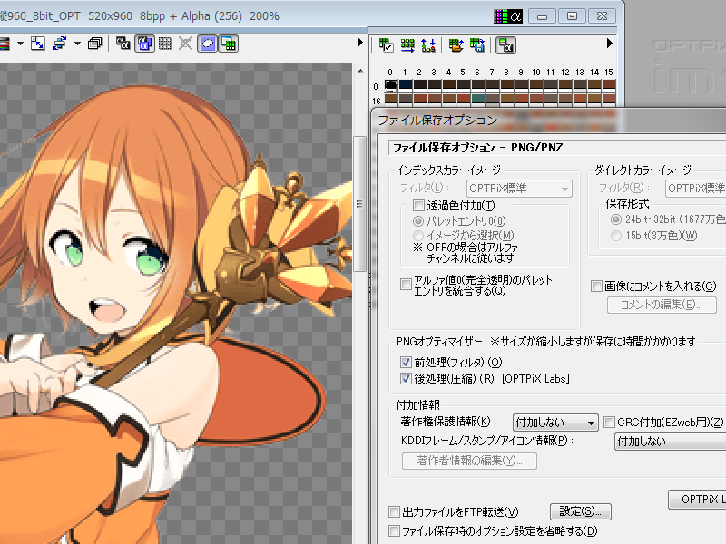Click the image view scroll up arrow
The height and width of the screenshot is (544, 726).
pos(360,72)
